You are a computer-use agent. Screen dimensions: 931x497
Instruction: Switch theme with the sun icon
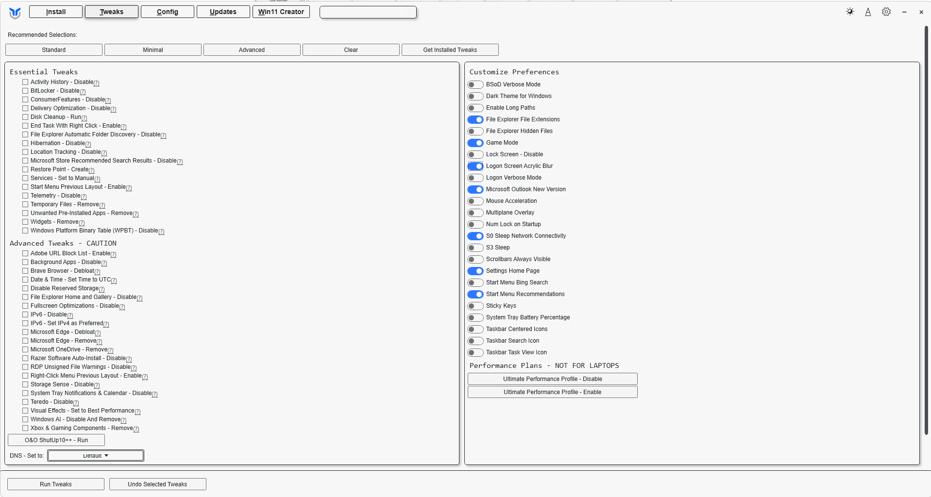tap(850, 12)
